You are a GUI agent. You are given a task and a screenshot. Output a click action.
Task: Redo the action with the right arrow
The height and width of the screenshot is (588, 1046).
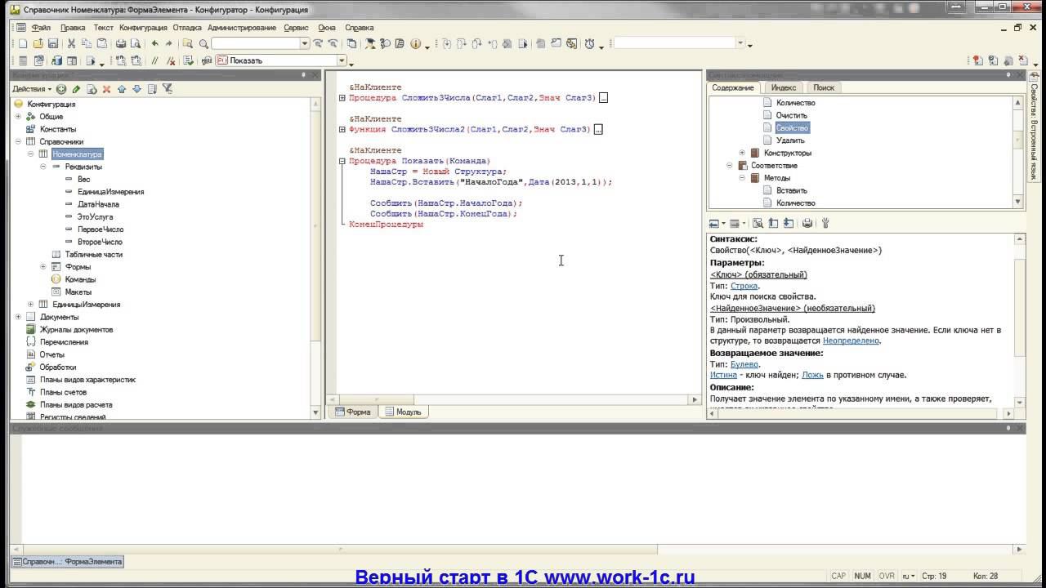click(169, 43)
